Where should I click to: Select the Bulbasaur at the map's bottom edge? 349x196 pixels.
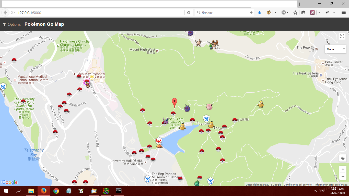[x=196, y=183]
